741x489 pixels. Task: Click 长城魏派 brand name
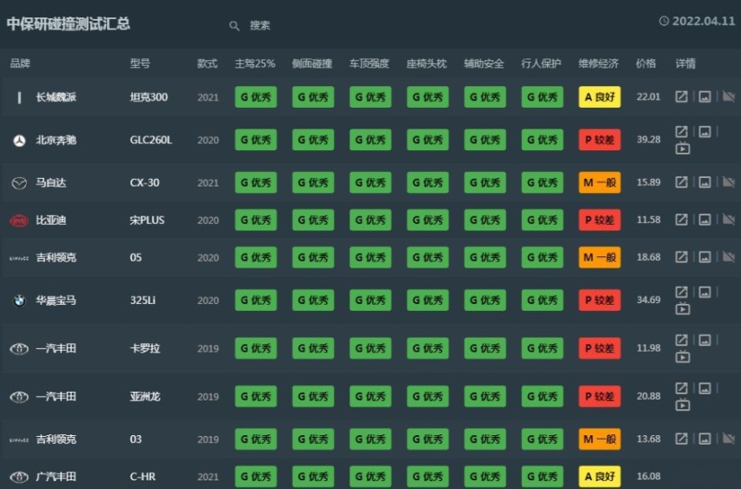(x=56, y=97)
